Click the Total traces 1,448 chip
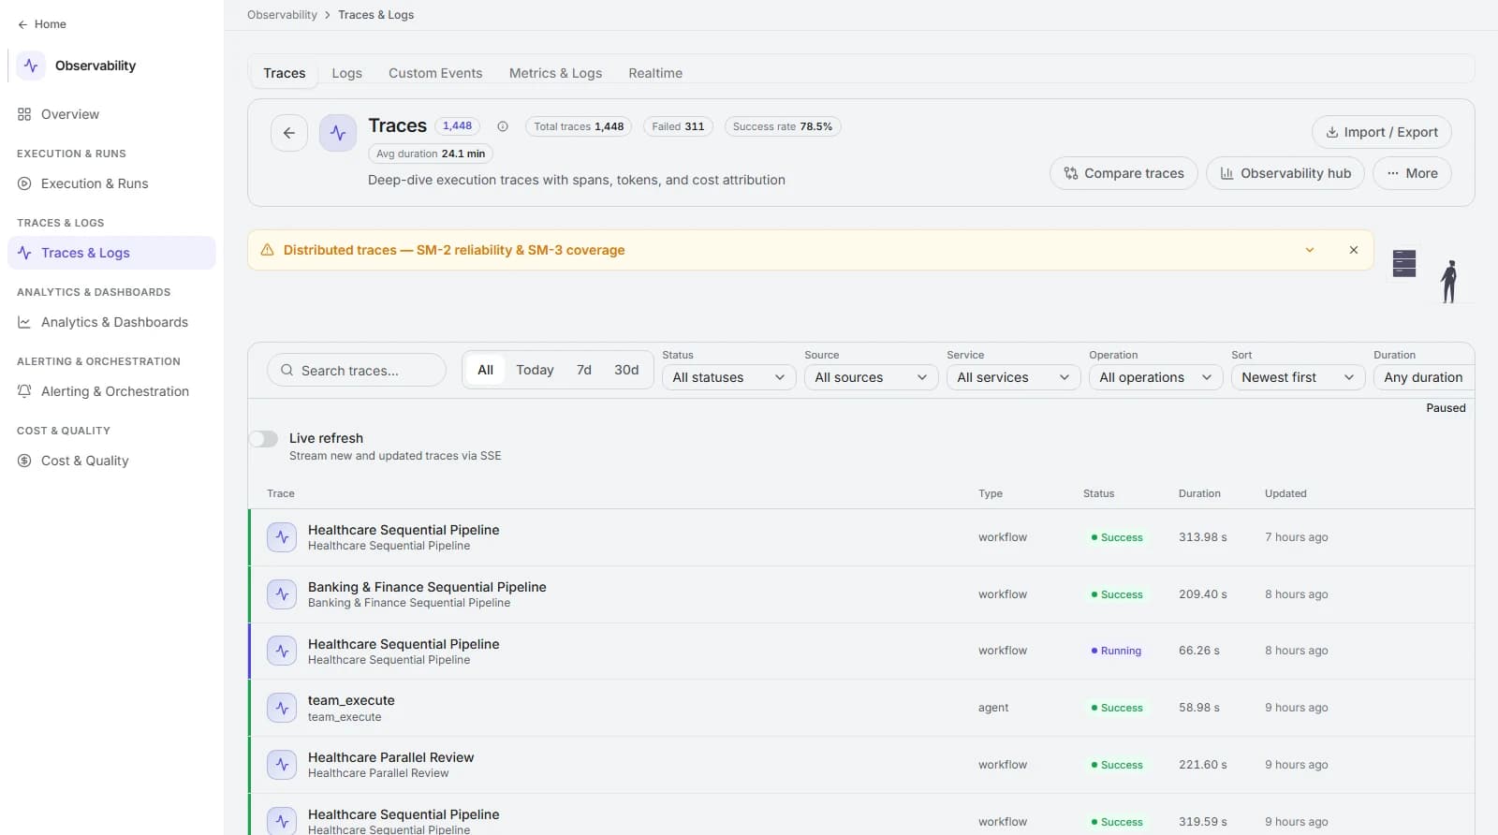Image resolution: width=1498 pixels, height=835 pixels. coord(579,126)
